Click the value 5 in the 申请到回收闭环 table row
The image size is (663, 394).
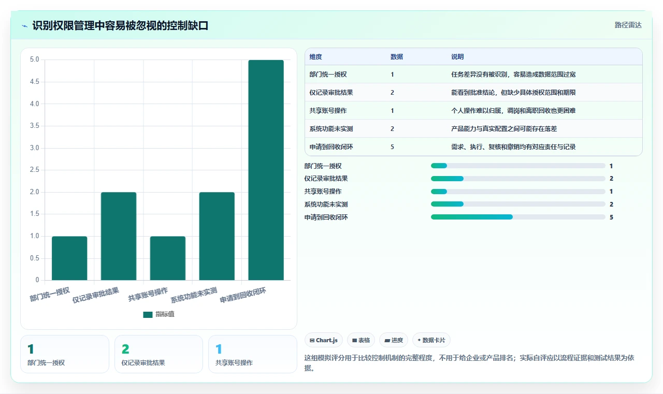tap(392, 147)
